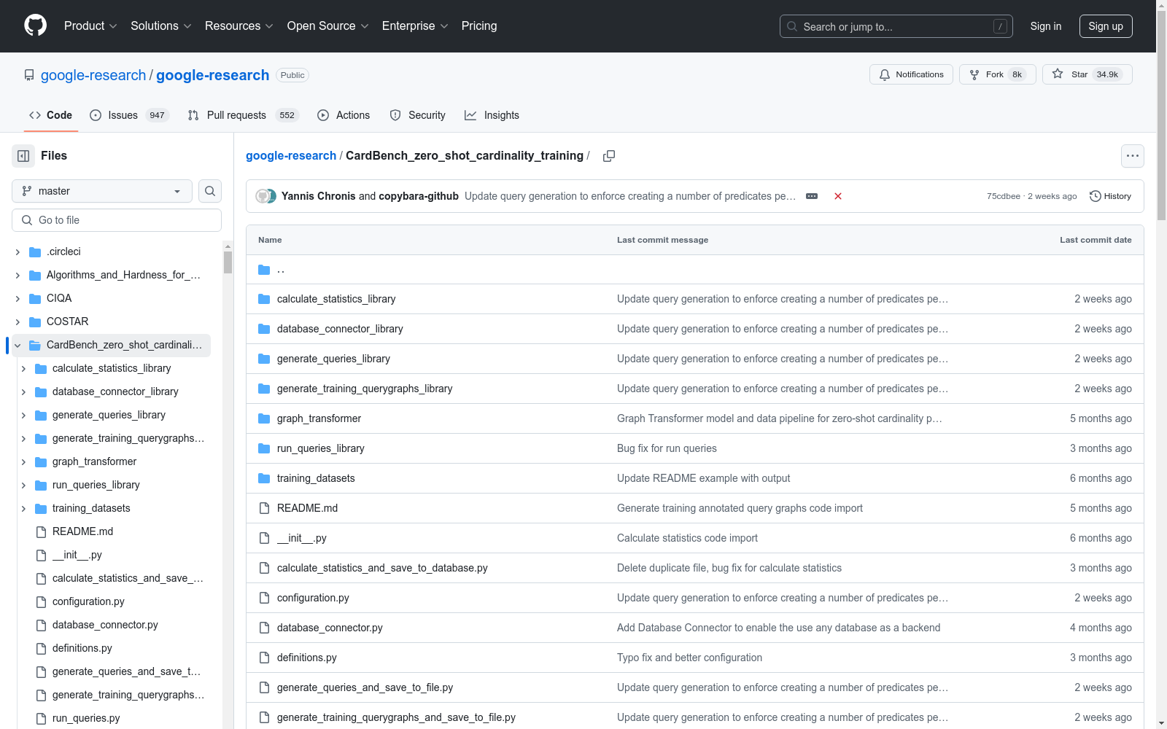Click the database_connector_library folder icon in table
This screenshot has height=729, width=1167.
click(264, 329)
